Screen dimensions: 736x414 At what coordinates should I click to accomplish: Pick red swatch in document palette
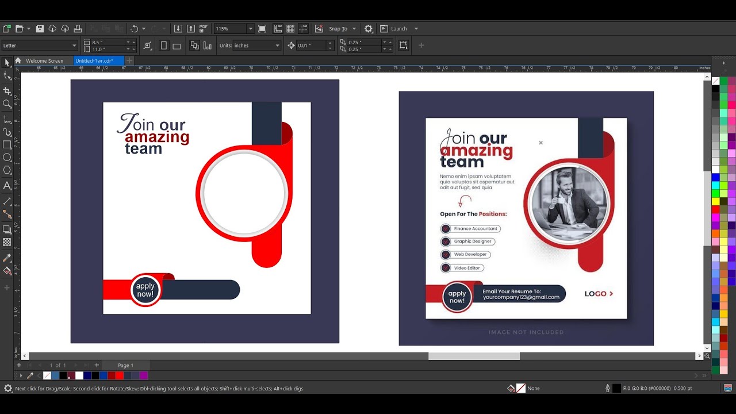pos(120,375)
